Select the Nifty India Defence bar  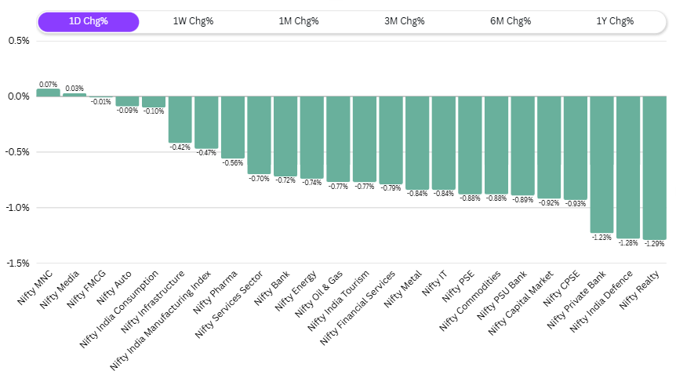click(x=627, y=166)
